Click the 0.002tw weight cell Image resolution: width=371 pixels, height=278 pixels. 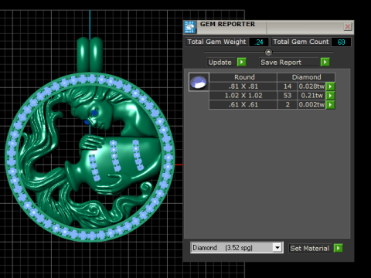click(311, 105)
